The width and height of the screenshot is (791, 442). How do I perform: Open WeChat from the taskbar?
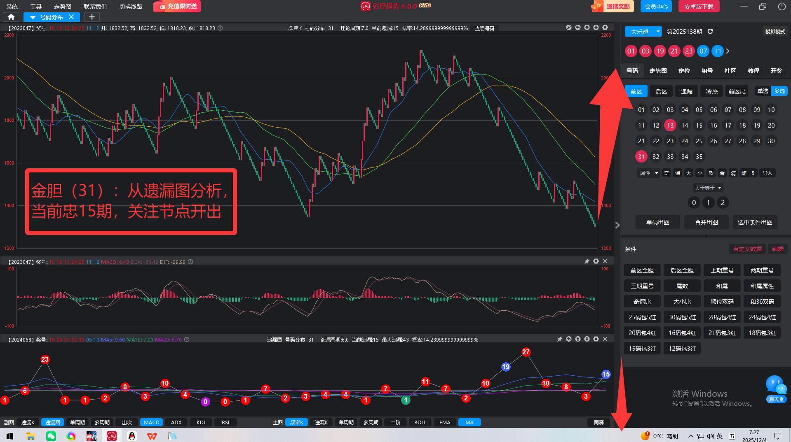[x=51, y=436]
